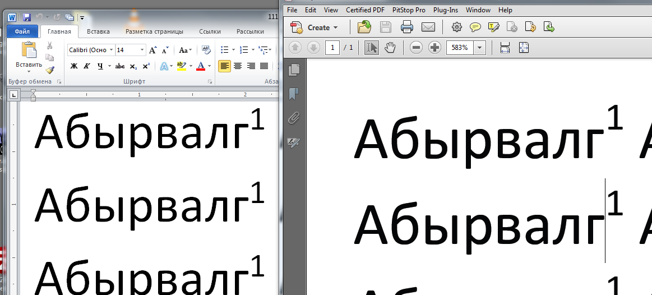Open the Attachments paperclip panel in Acrobat
652x295 pixels.
click(x=294, y=118)
